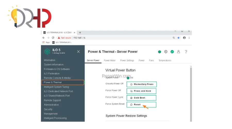Click the green power status icon in header
This screenshot has width=232, height=129.
[160, 52]
